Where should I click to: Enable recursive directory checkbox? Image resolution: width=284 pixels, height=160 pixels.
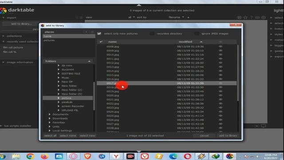(x=152, y=34)
